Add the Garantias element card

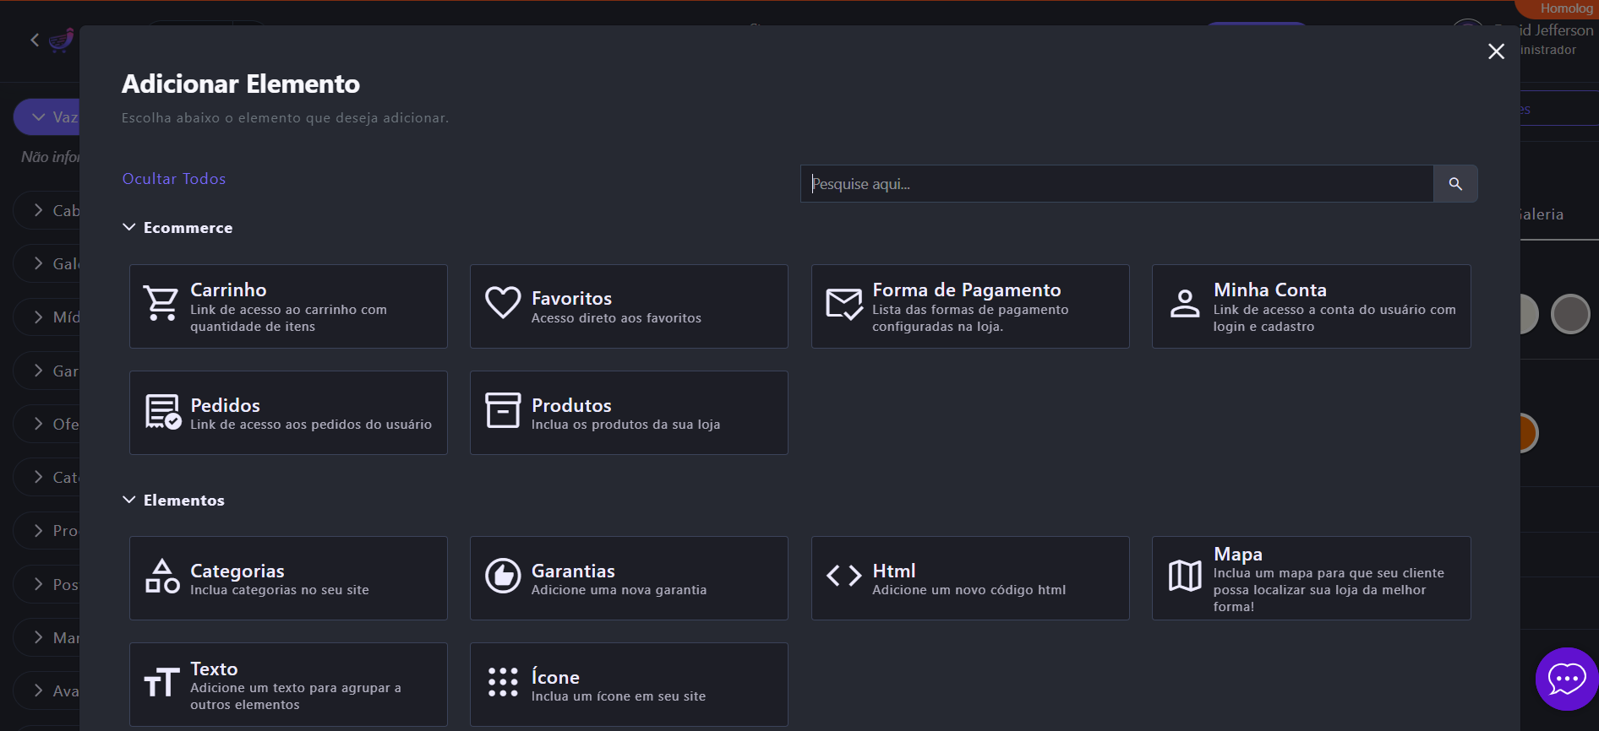click(629, 578)
